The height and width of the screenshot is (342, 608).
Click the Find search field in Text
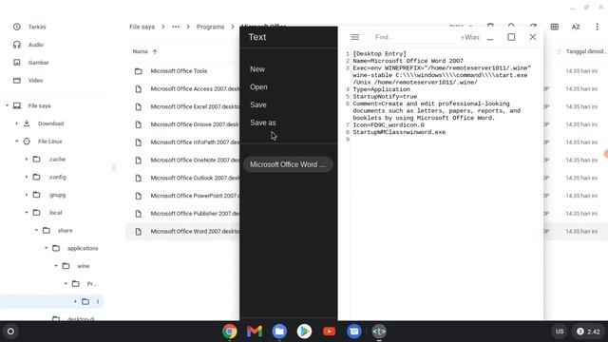click(x=415, y=37)
